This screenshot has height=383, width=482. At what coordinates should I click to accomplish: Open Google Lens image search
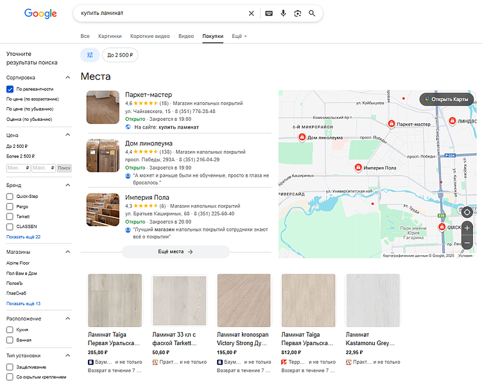point(298,13)
